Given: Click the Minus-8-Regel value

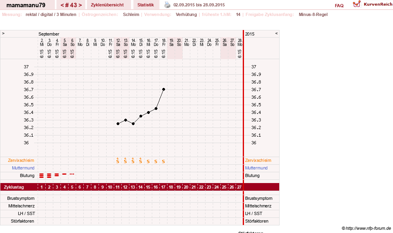Looking at the screenshot, I should point(313,14).
